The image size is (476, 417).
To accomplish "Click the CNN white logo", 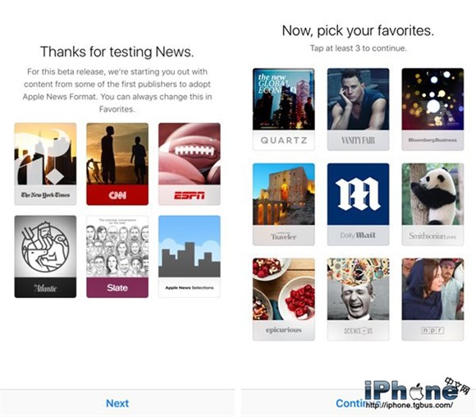I will 117,195.
